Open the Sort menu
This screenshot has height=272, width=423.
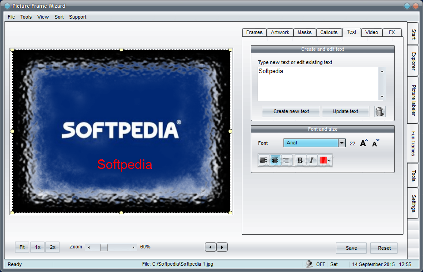point(59,17)
